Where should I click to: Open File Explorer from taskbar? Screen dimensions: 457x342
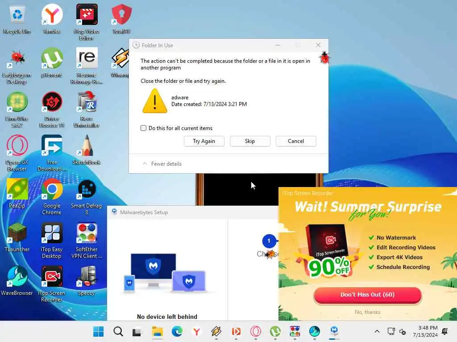(x=158, y=331)
